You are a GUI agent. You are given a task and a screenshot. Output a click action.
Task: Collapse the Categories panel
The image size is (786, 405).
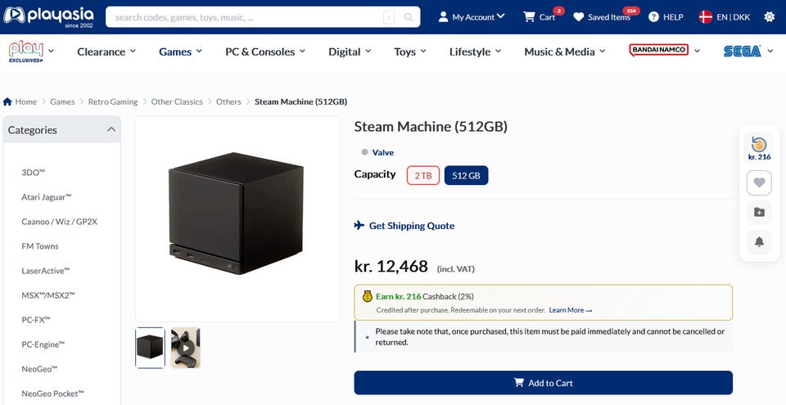coord(111,130)
